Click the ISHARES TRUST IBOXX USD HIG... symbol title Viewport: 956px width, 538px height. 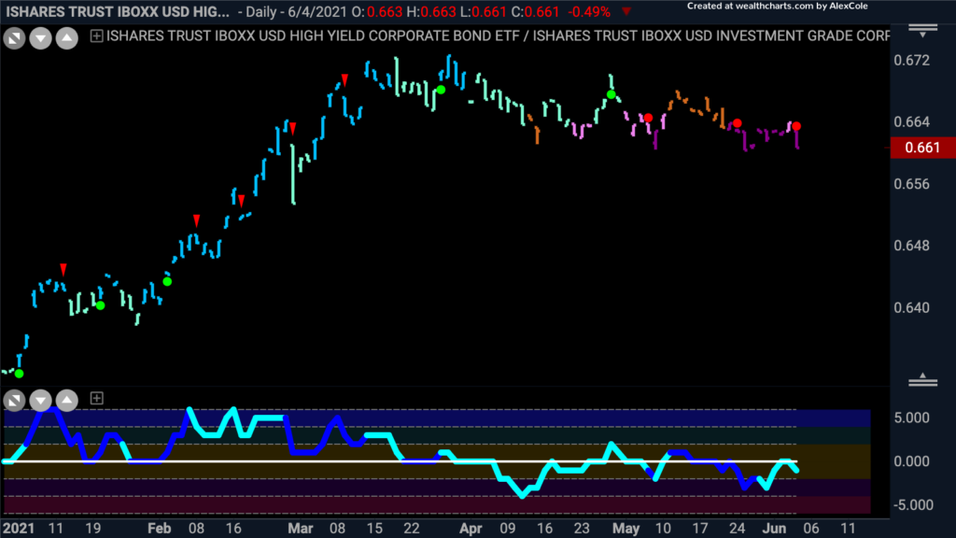[x=118, y=11]
